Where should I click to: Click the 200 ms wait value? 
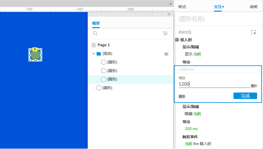(191, 129)
